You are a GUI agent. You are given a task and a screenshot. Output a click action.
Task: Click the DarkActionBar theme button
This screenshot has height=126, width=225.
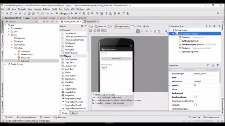click(x=122, y=26)
